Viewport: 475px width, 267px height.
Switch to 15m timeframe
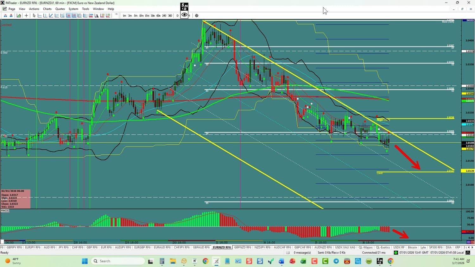147,16
